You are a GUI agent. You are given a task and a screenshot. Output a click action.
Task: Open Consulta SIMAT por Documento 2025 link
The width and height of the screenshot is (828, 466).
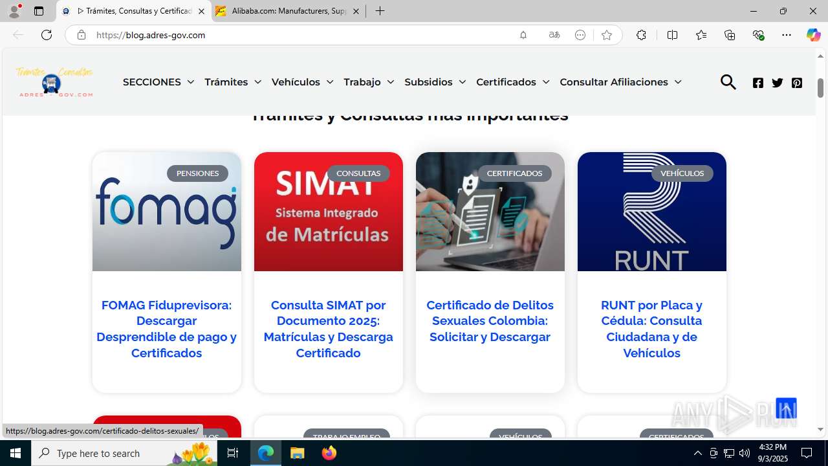(x=328, y=329)
